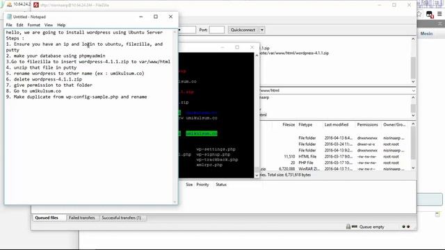This screenshot has width=445, height=250.
Task: Click xmlrpc.php in PuTTY terminal listing
Action: coord(209,165)
